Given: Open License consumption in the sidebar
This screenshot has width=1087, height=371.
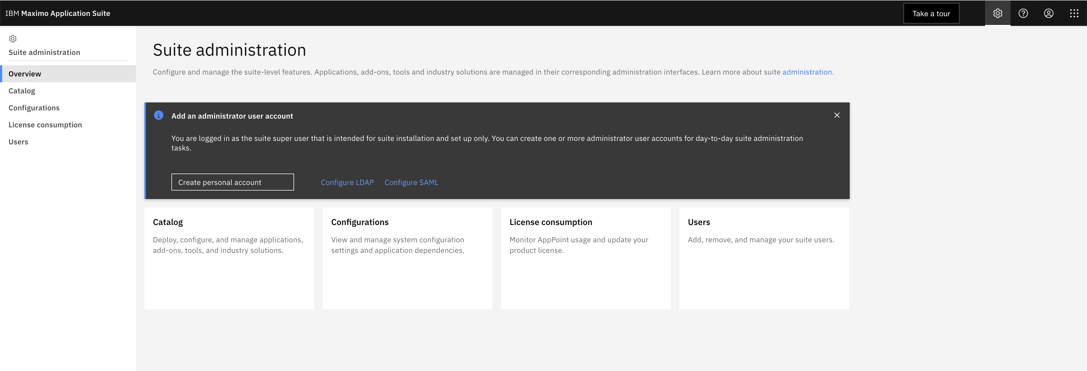Looking at the screenshot, I should (x=68, y=125).
